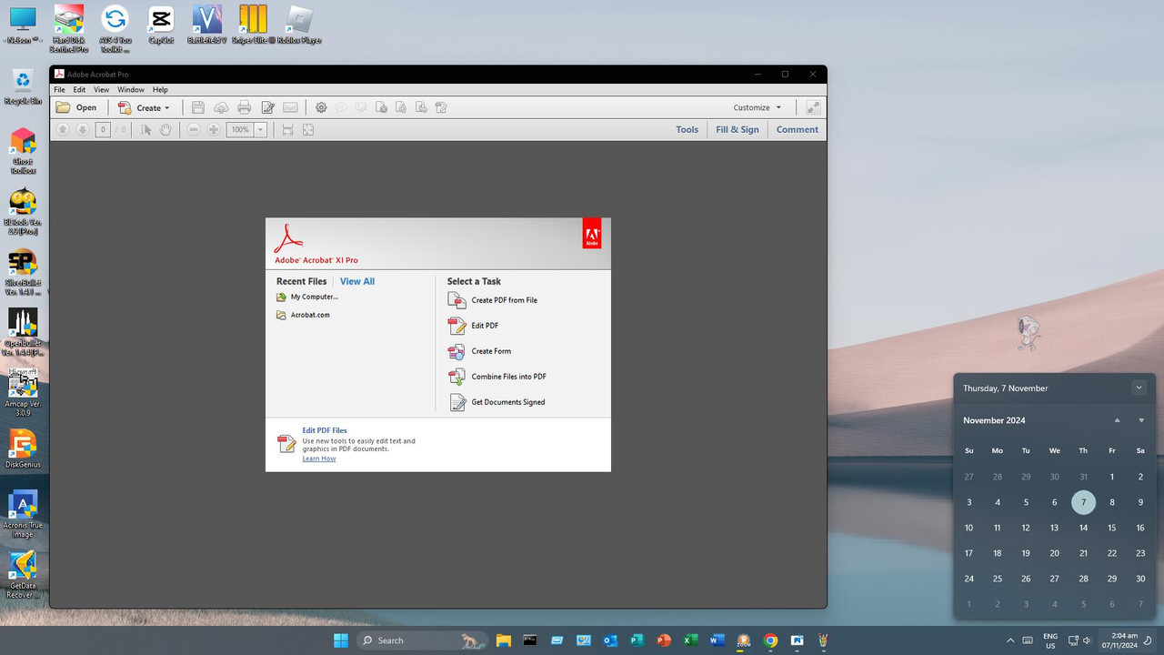Open the zoom percentage dropdown arrow
This screenshot has width=1164, height=655.
pos(260,130)
